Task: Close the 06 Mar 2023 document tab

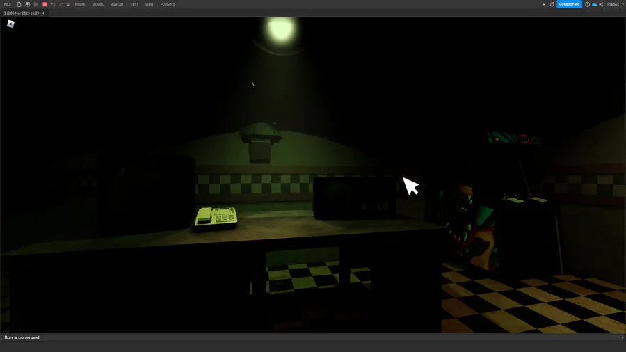Action: point(42,13)
